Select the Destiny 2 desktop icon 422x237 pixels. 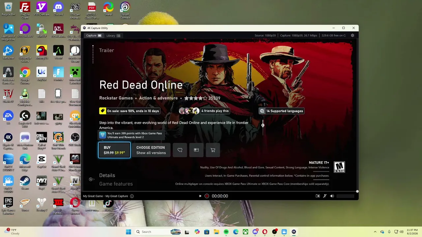pos(42,205)
